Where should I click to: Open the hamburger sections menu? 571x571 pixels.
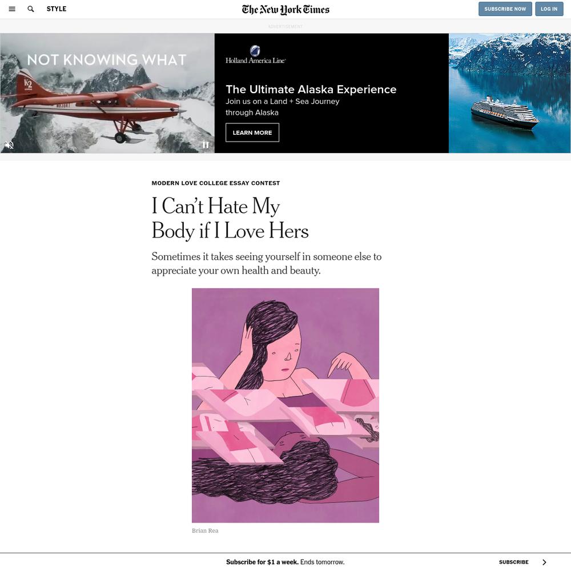12,9
